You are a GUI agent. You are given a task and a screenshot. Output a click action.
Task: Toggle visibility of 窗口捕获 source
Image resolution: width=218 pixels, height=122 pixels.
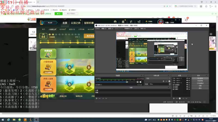[x=187, y=89]
